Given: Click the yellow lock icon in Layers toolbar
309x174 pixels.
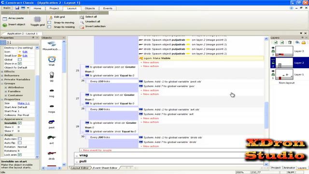Looking at the screenshot, I should (x=304, y=43).
